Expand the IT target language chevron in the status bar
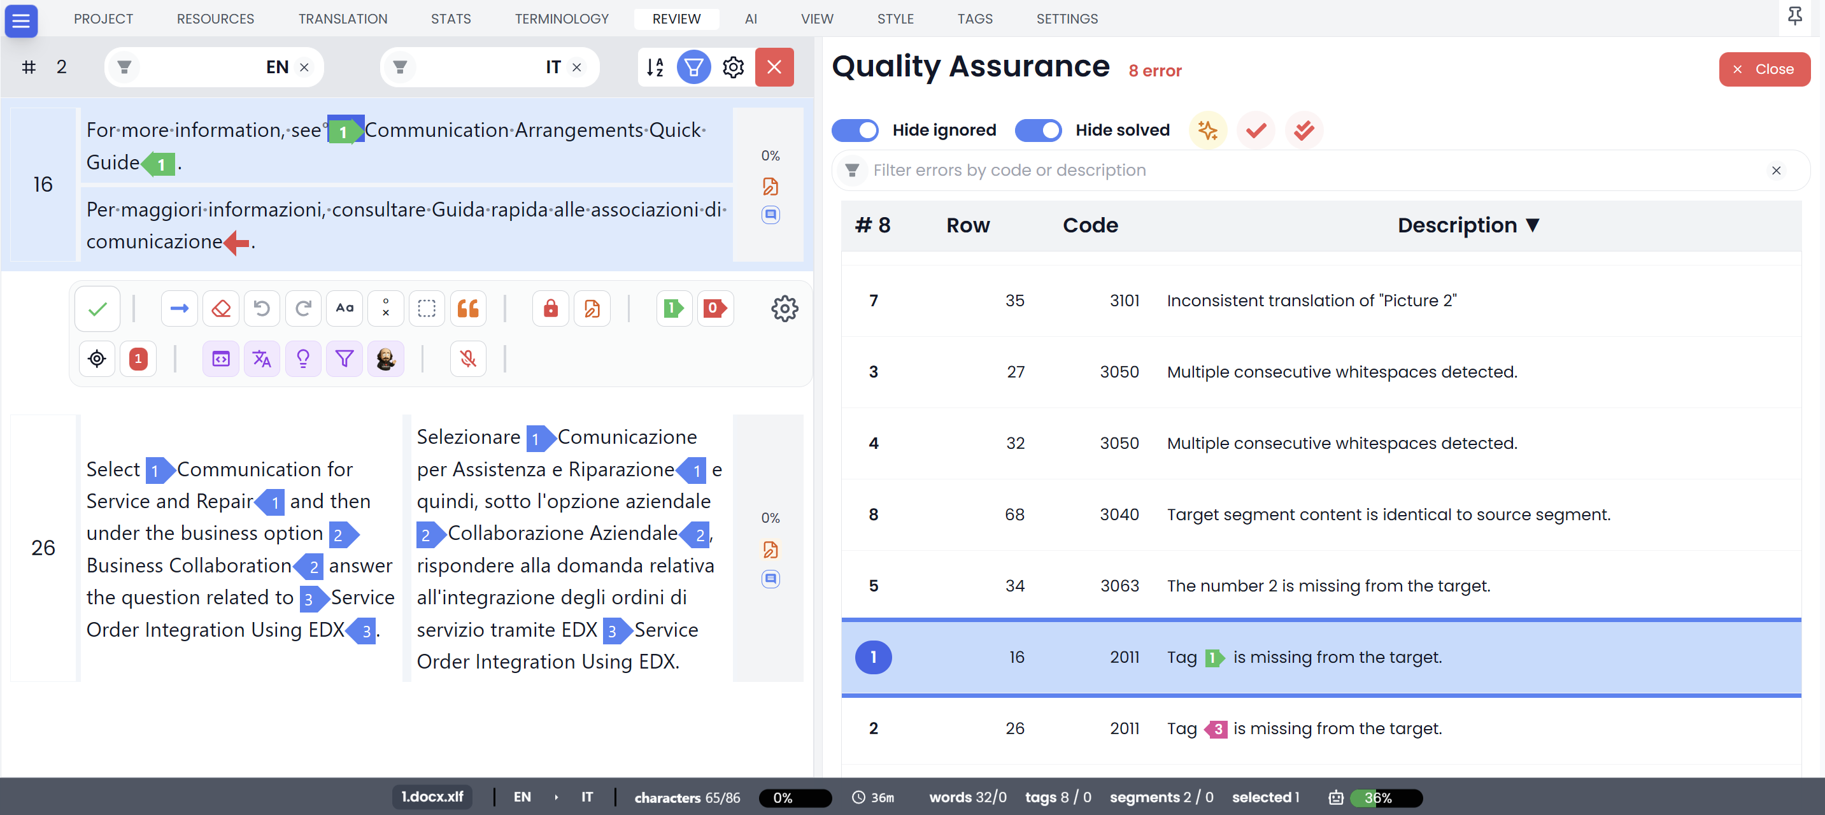This screenshot has width=1825, height=815. (x=555, y=797)
